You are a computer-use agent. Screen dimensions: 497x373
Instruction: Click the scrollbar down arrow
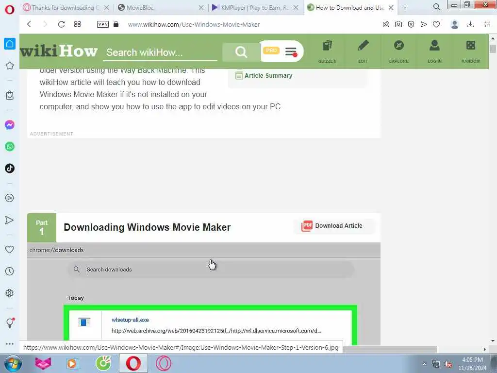pyautogui.click(x=493, y=341)
